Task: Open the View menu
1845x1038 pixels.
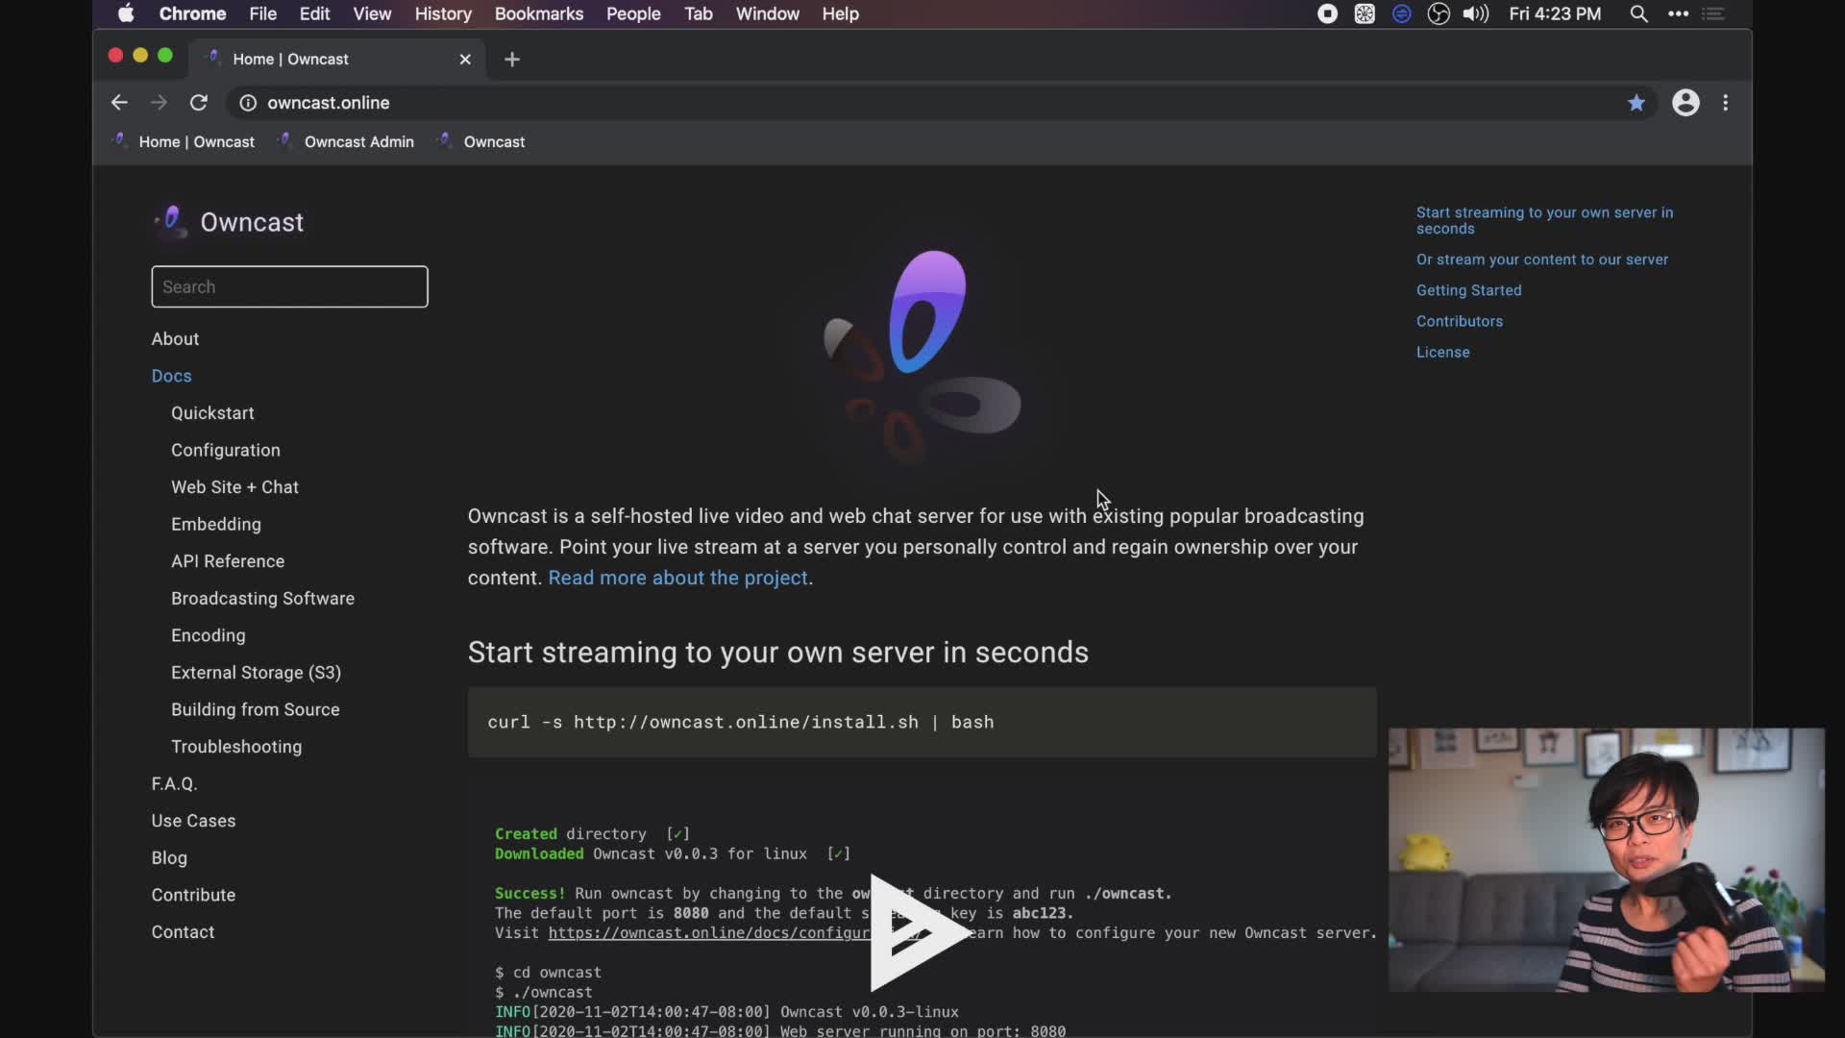Action: click(x=372, y=13)
